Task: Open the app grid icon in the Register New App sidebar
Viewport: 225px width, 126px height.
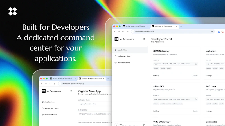Action: [71, 91]
